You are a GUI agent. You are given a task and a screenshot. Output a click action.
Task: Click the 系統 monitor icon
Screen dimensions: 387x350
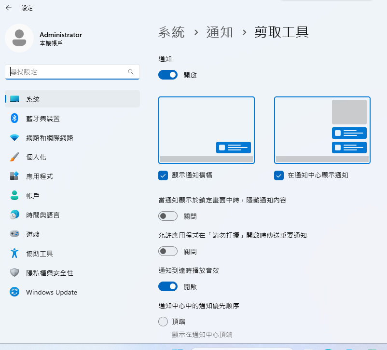coord(14,99)
